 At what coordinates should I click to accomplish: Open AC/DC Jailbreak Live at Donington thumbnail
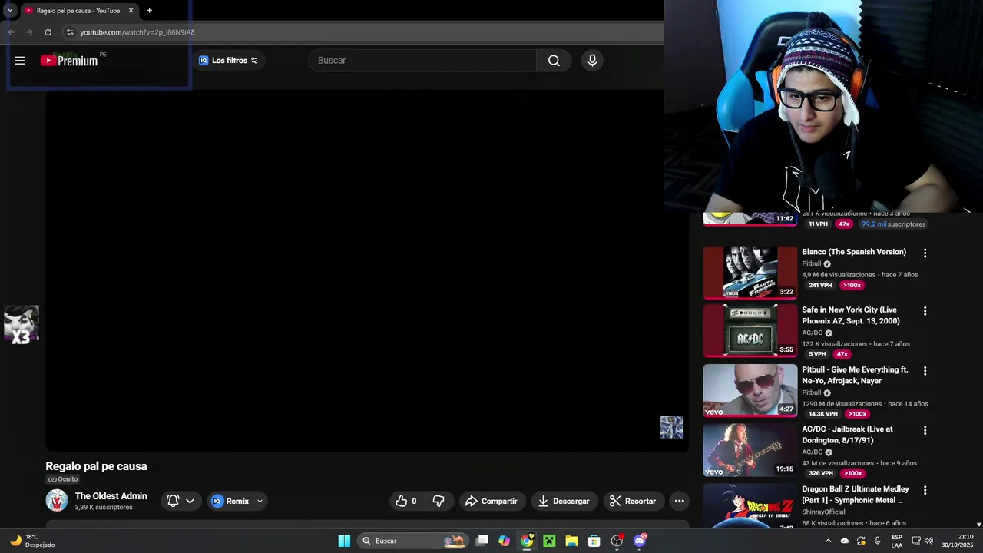tap(750, 450)
